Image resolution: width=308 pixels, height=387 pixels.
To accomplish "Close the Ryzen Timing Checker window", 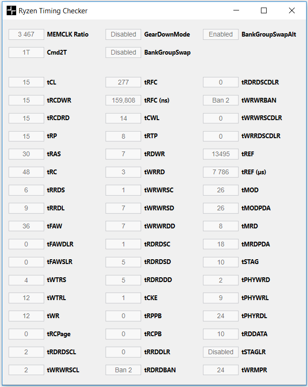I will click(x=292, y=10).
